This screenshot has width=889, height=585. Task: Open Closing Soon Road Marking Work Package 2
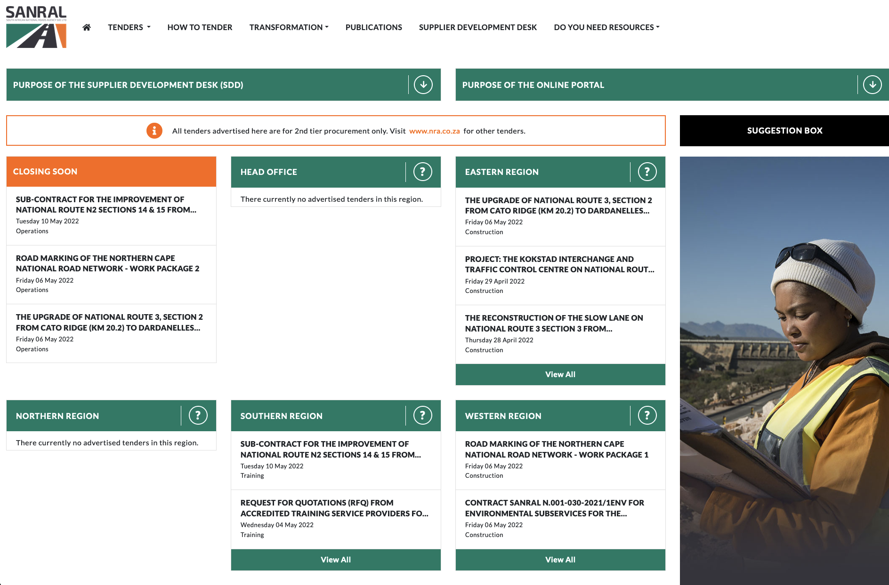point(107,263)
